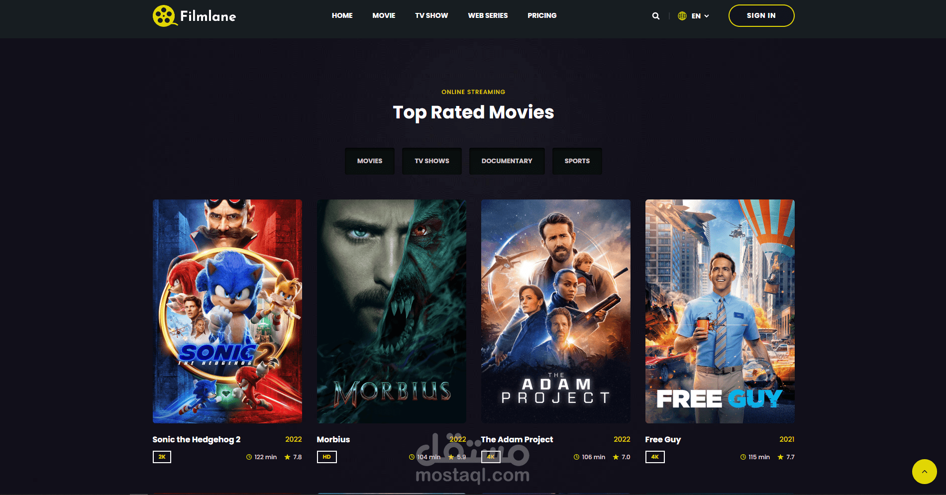Open the Free Guy poster thumbnail
Screen dimensions: 946x495
click(720, 311)
